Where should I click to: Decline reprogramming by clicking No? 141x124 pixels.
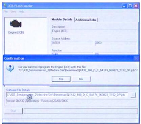point(81,79)
